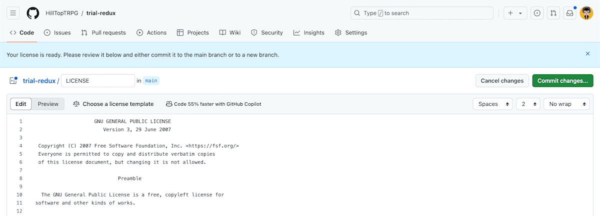The image size is (600, 216).
Task: Open the user avatar menu
Action: [x=586, y=13]
